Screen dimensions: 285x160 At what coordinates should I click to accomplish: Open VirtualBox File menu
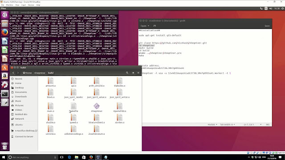coord(3,5)
